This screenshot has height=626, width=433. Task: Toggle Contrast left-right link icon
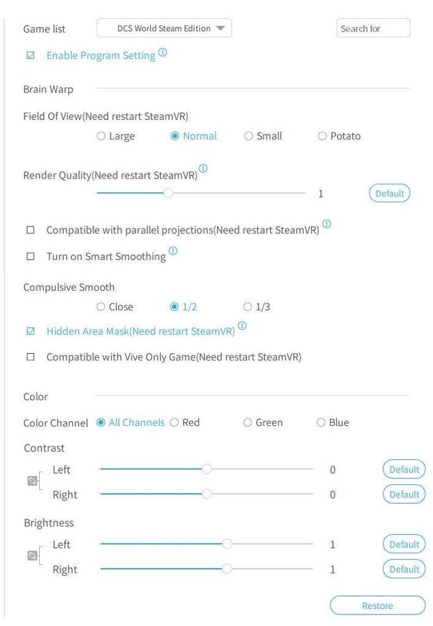coord(32,481)
